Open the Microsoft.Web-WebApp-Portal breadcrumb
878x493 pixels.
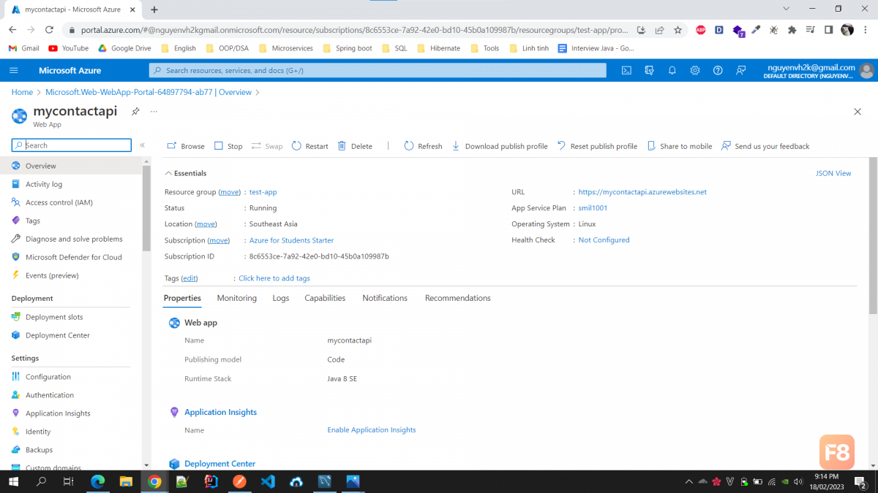pyautogui.click(x=149, y=92)
